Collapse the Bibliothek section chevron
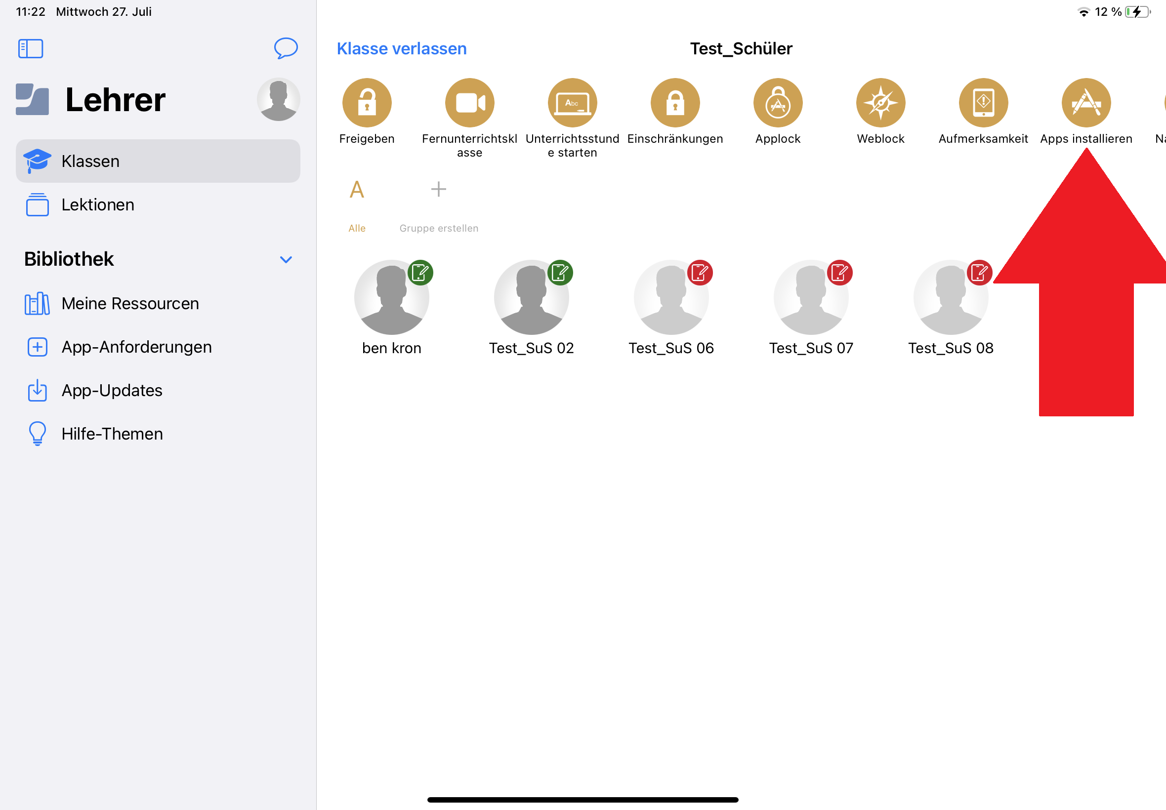The image size is (1166, 810). pyautogui.click(x=286, y=259)
